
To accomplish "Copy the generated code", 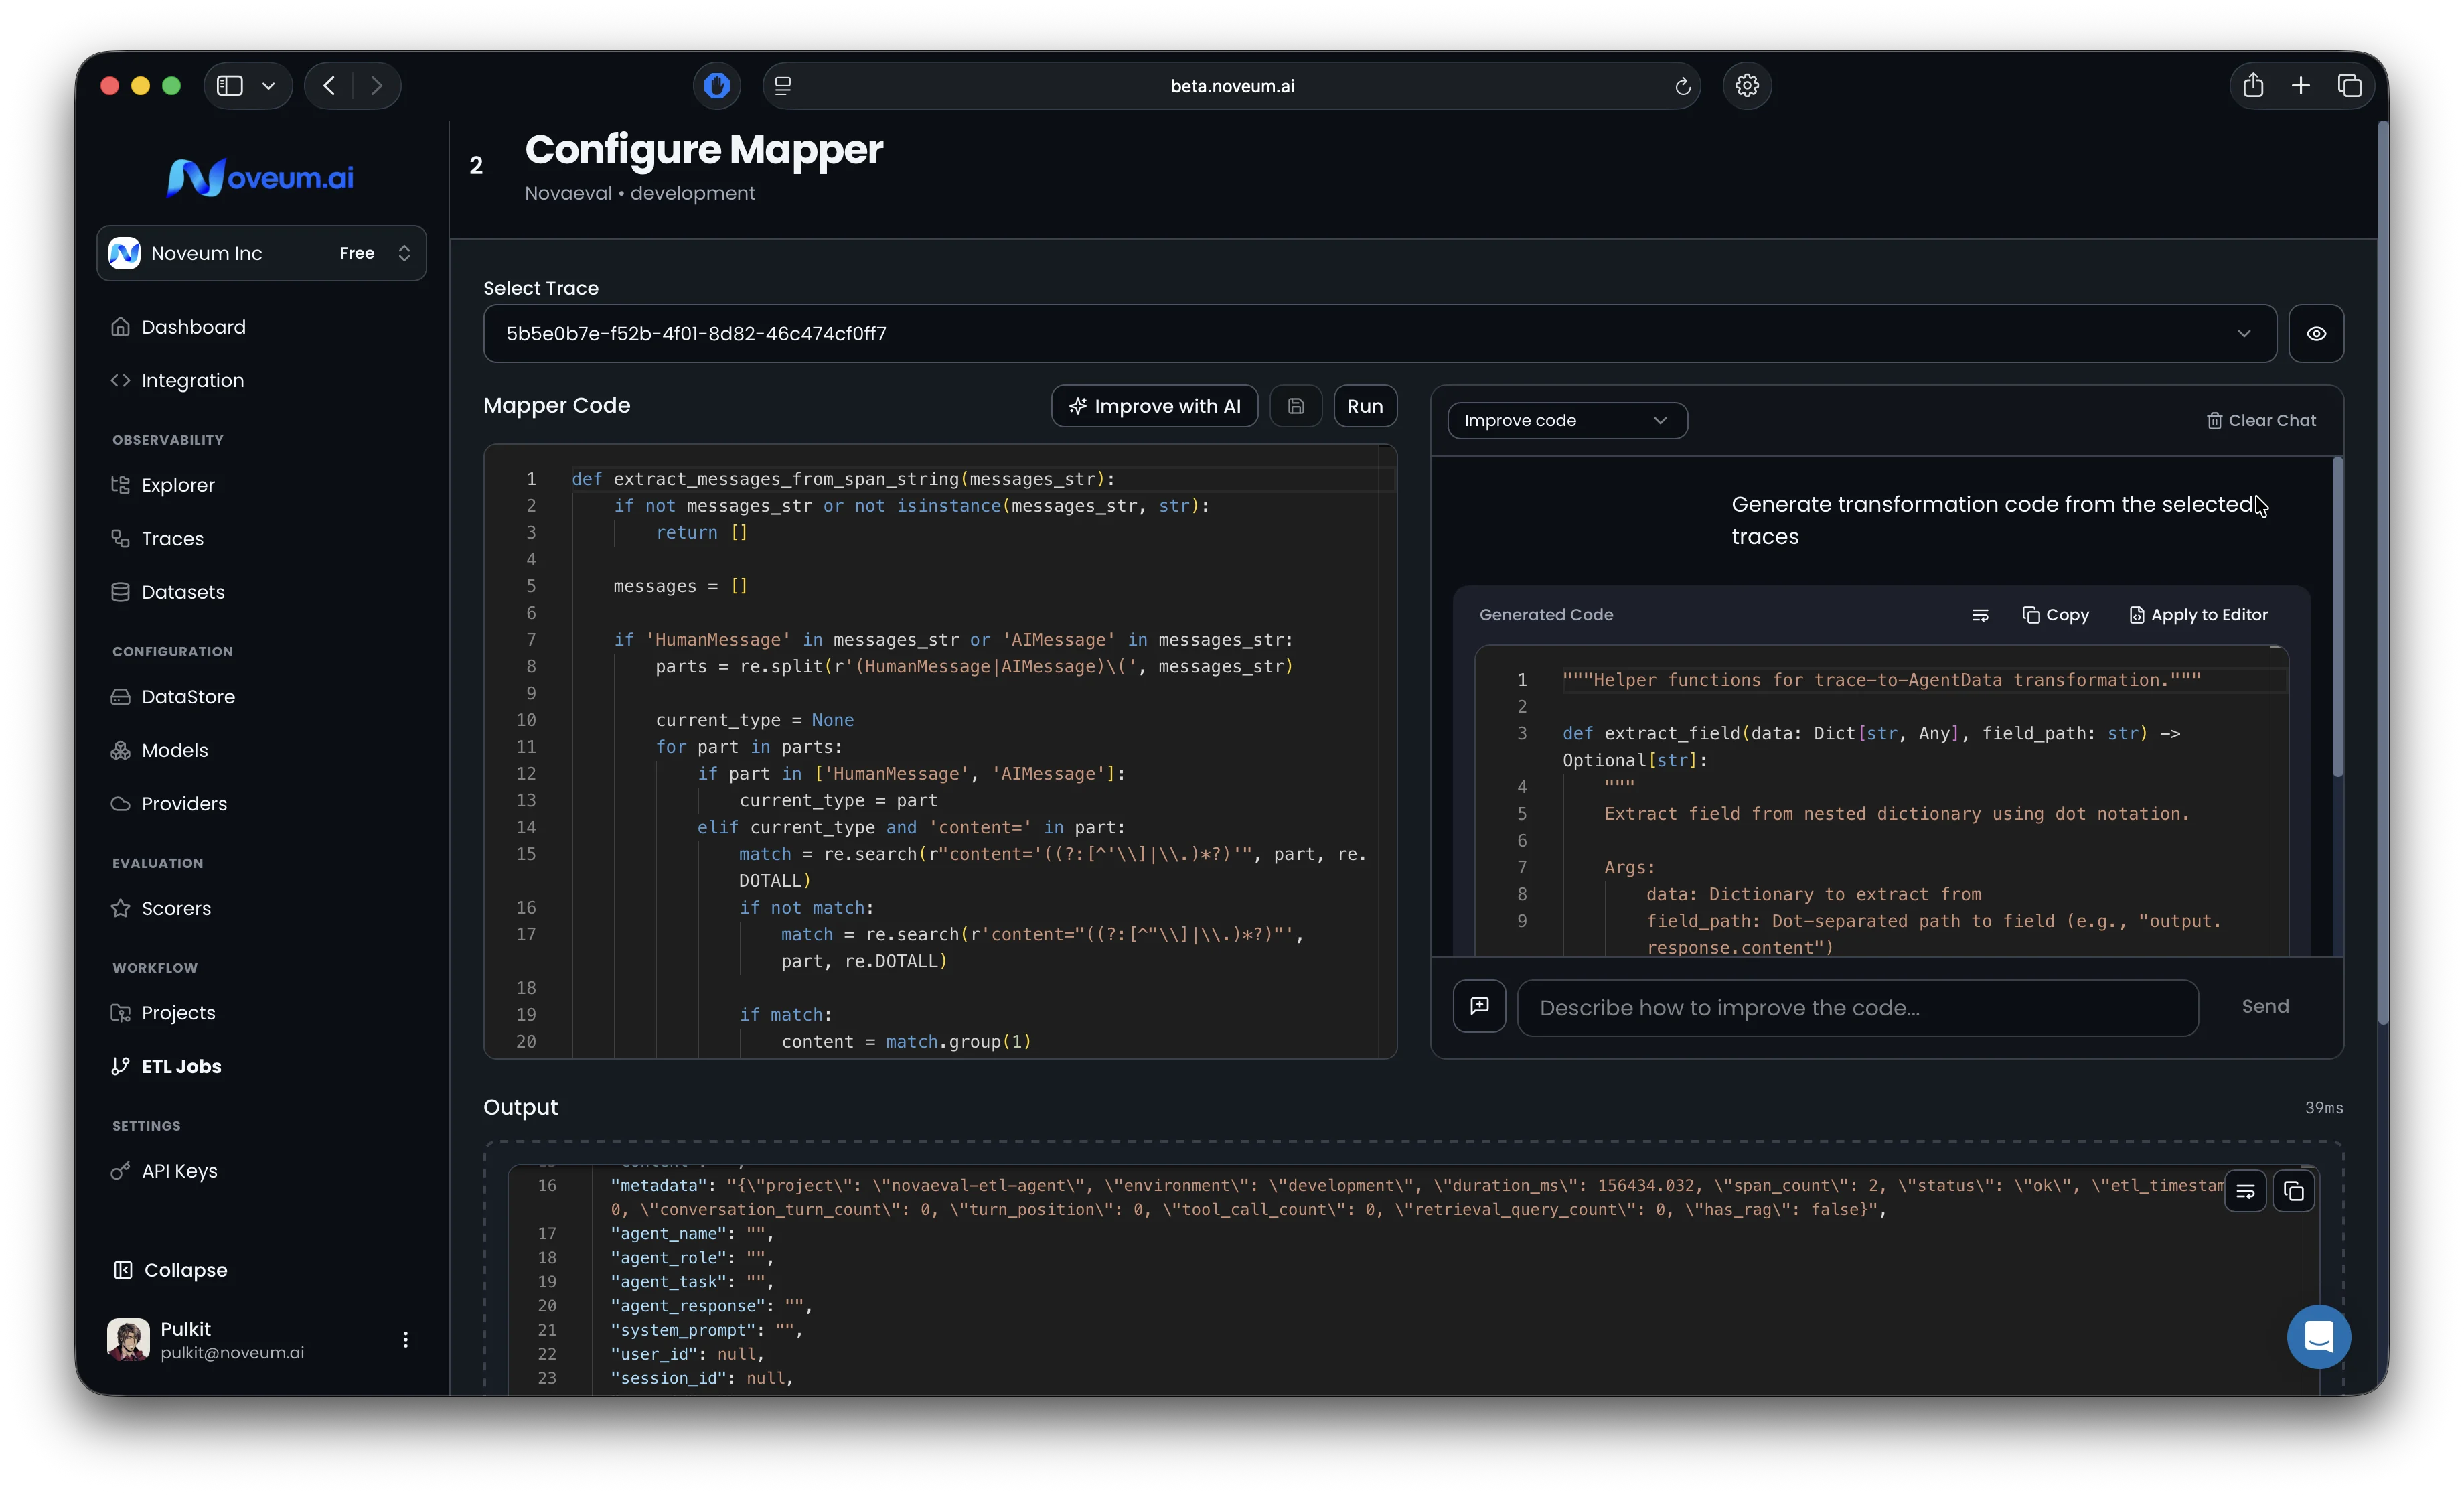I will coord(2055,616).
